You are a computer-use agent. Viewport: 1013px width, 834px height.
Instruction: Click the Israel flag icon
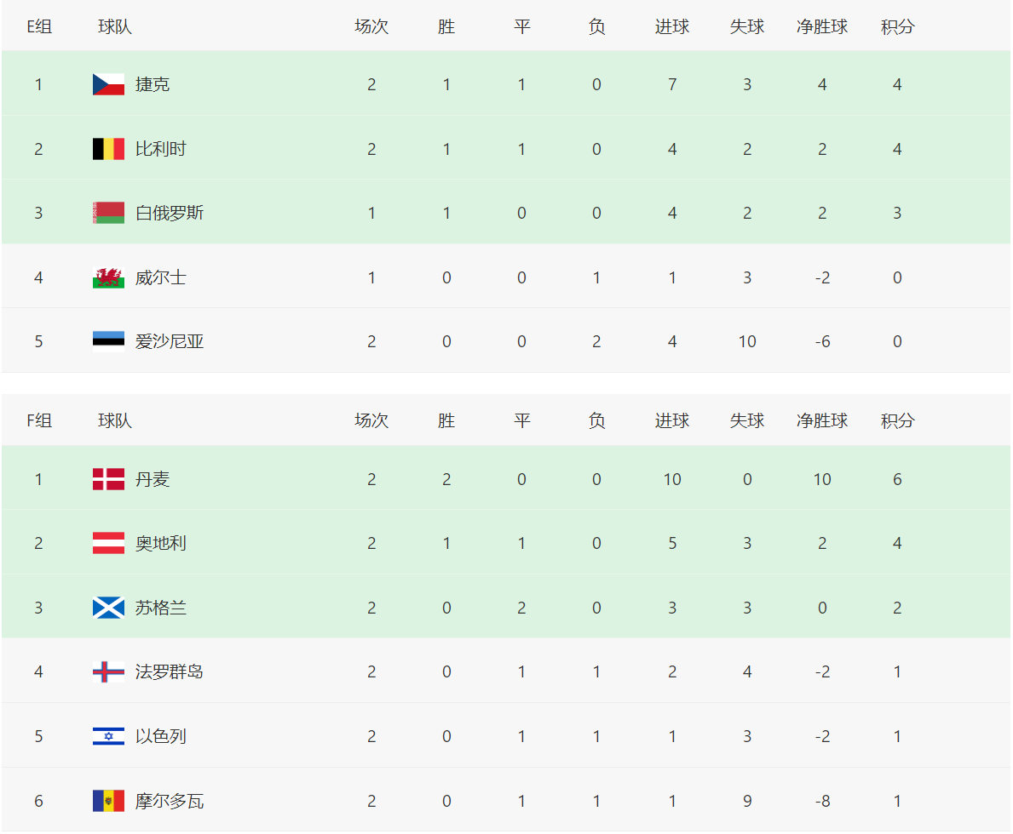(x=108, y=736)
